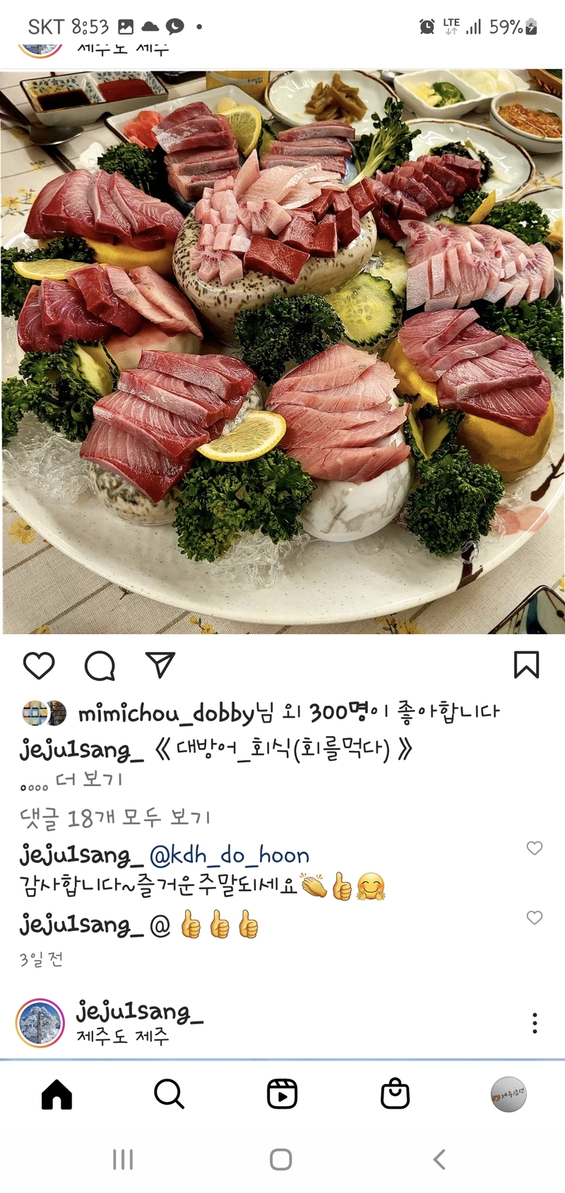View all 18 comments (댓글 18개 모두 보기)
The width and height of the screenshot is (565, 1193).
click(115, 818)
